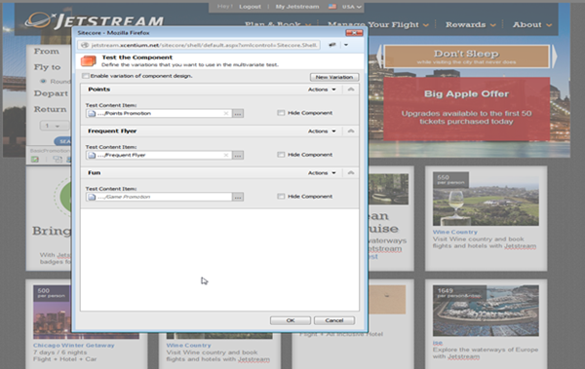Open the Actions dropdown for Frequent Flyer
585x369 pixels.
pos(322,131)
